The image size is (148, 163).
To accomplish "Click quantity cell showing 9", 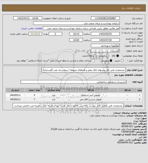I will tap(34, 95).
